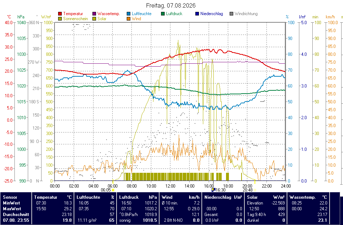Click the current pressure value 1018.5
The height and width of the screenshot is (225, 343).
(150, 220)
